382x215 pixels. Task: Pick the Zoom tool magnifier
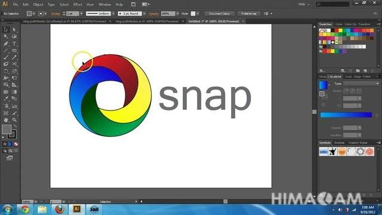(14, 120)
